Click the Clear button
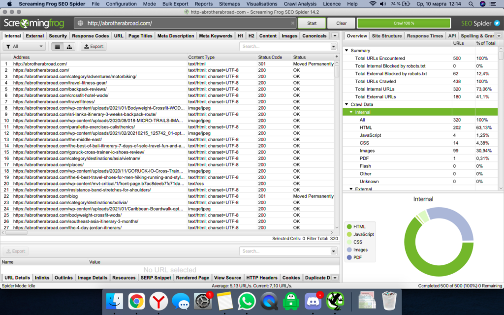The image size is (504, 315). 342,23
